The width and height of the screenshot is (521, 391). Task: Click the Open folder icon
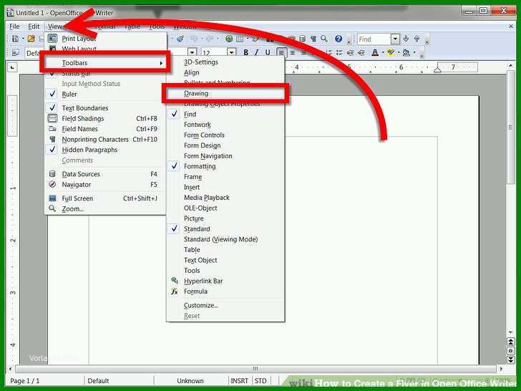31,39
